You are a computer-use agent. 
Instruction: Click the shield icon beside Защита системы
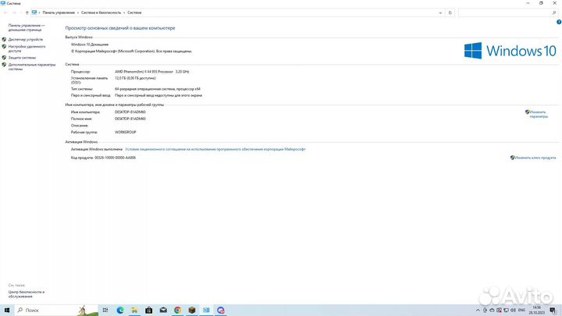tap(5, 57)
